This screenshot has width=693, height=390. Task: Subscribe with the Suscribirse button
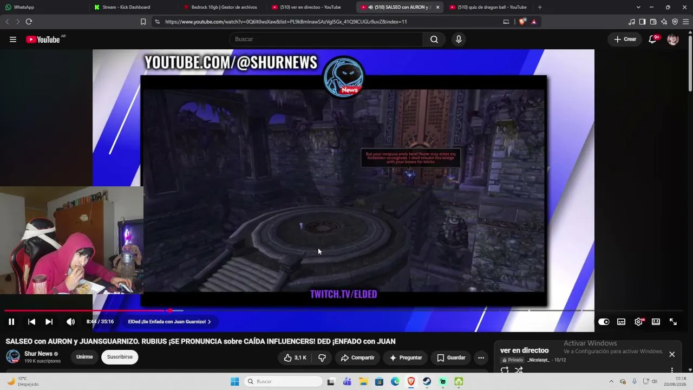(x=120, y=357)
